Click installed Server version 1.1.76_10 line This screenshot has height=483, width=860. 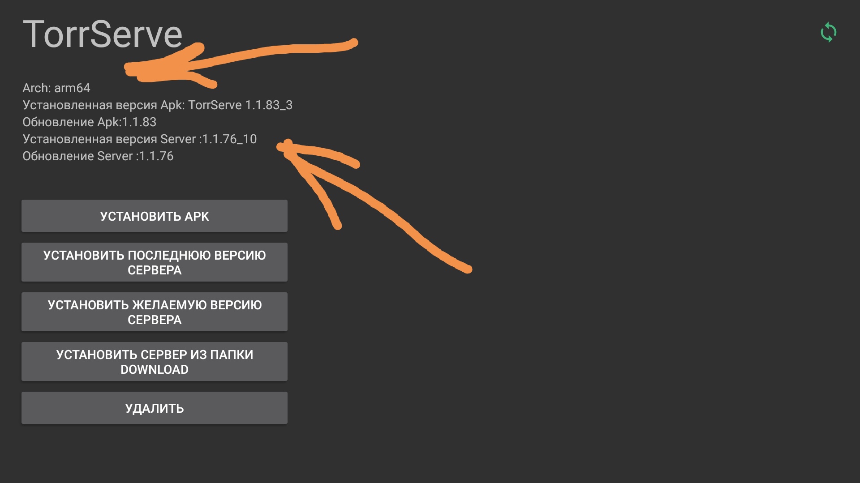coord(140,139)
